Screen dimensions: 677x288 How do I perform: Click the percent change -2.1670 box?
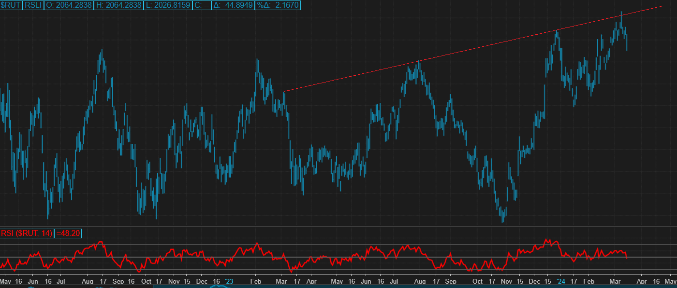tap(277, 5)
